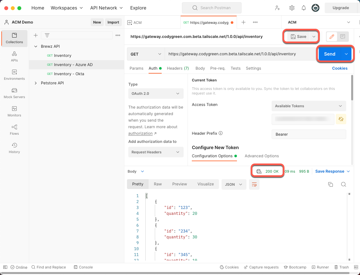Switch to the Headers (7) tab
This screenshot has height=275, width=360.
point(178,68)
